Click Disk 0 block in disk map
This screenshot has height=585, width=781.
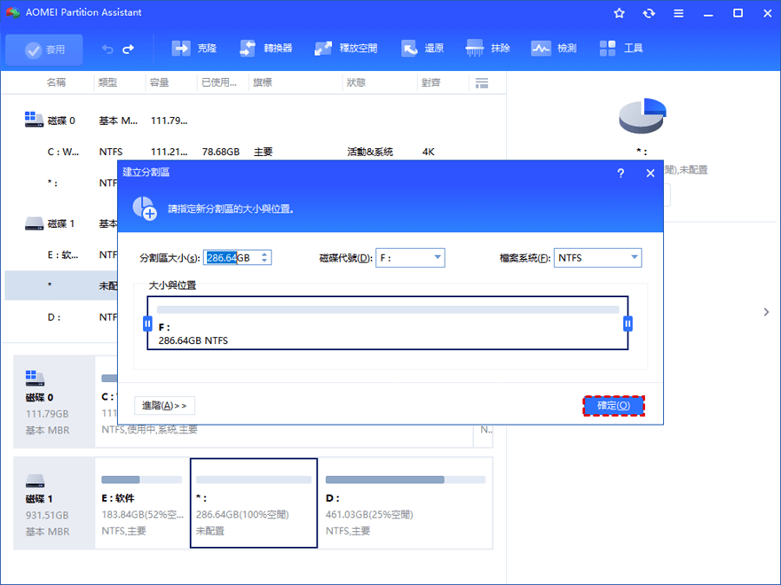tap(54, 402)
